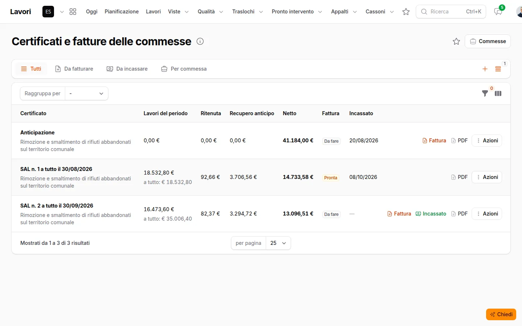Image resolution: width=522 pixels, height=326 pixels.
Task: Expand the Casselli... Cassoni menu
Action: [380, 12]
